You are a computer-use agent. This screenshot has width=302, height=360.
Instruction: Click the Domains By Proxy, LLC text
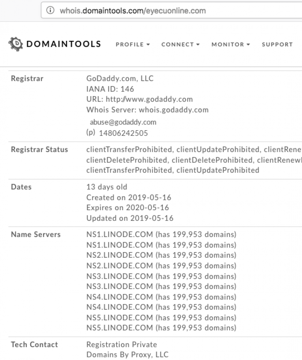point(127,355)
